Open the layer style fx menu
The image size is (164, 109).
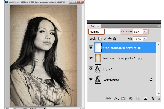116,98
